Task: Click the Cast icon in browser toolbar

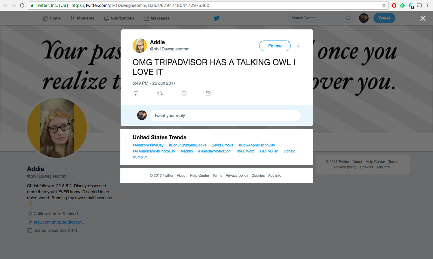Action: (419, 5)
